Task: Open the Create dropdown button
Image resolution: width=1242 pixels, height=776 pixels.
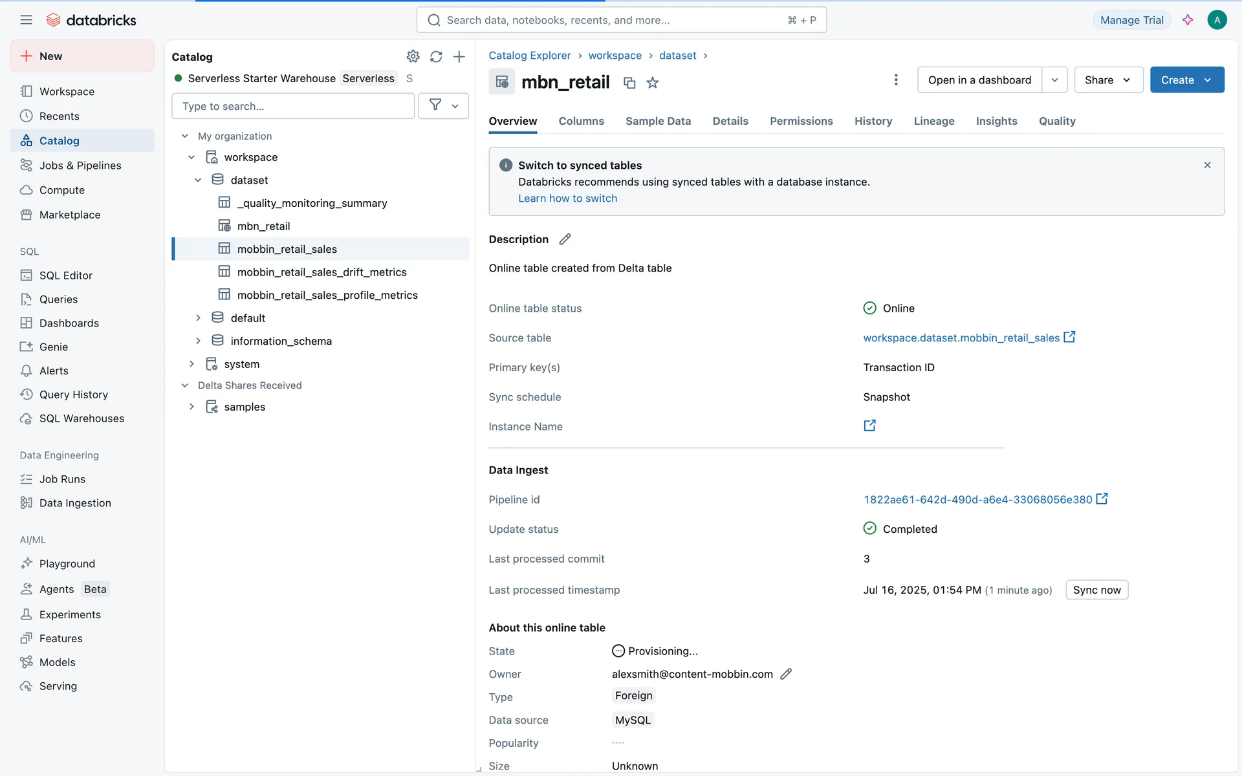Action: pos(1186,80)
